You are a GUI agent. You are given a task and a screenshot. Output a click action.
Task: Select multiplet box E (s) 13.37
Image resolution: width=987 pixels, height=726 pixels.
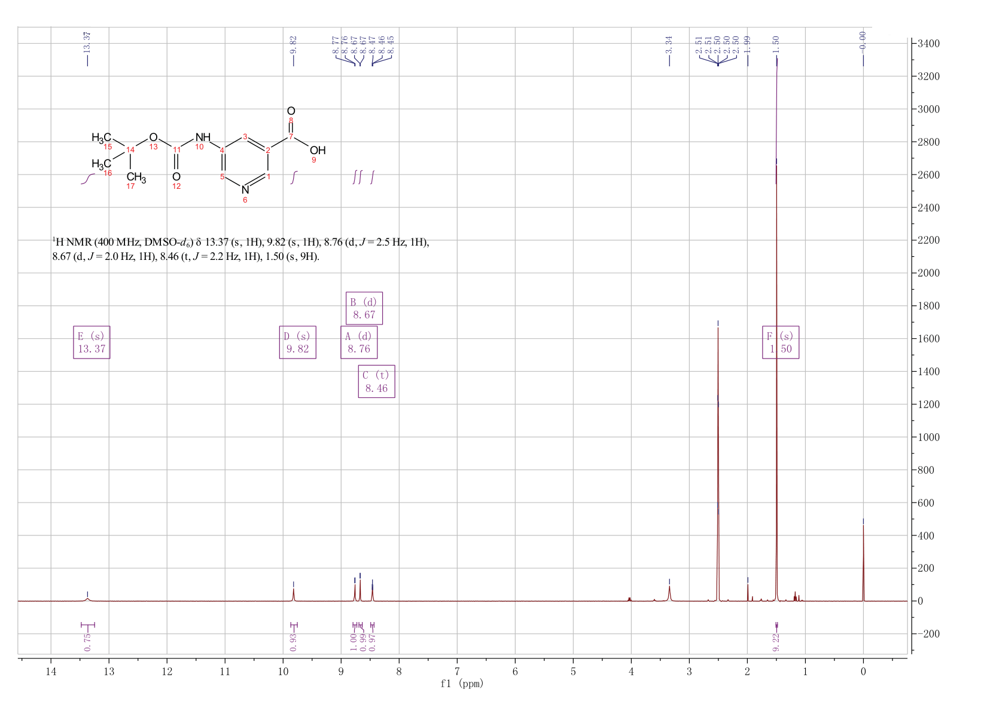pyautogui.click(x=92, y=342)
